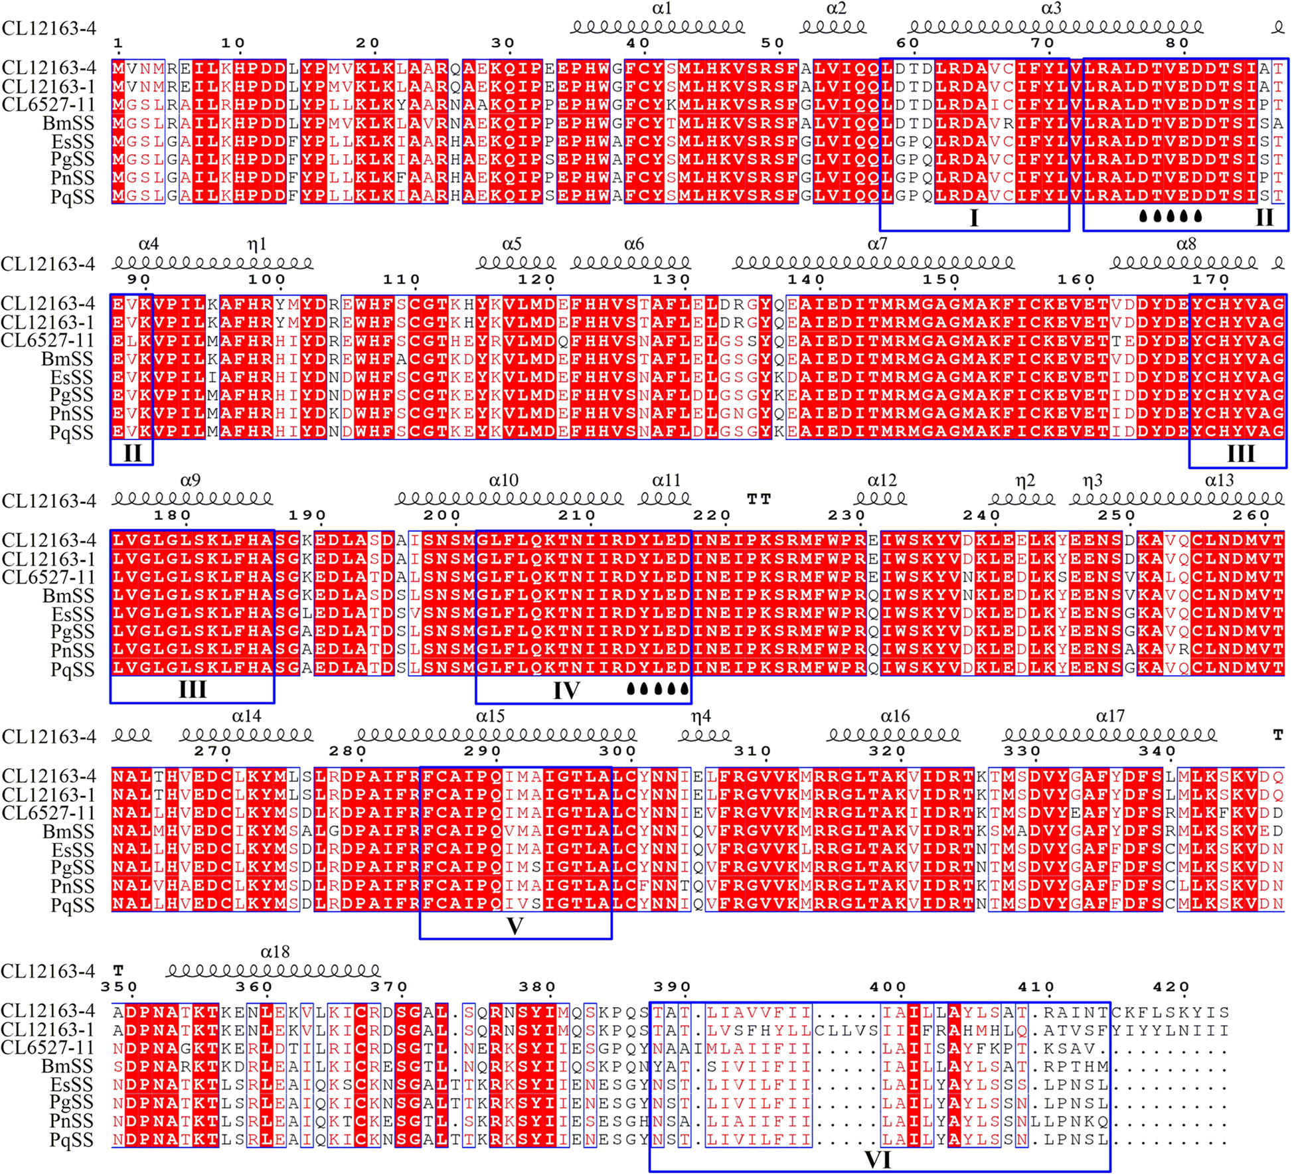Click CL12163-4 label beside the α1 helix line

point(49,28)
